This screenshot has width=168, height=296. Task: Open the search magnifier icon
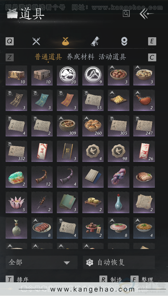pyautogui.click(x=126, y=14)
